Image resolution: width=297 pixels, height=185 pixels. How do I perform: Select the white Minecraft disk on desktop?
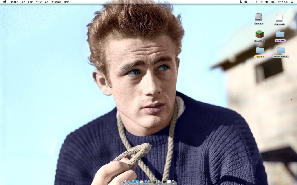[279, 18]
